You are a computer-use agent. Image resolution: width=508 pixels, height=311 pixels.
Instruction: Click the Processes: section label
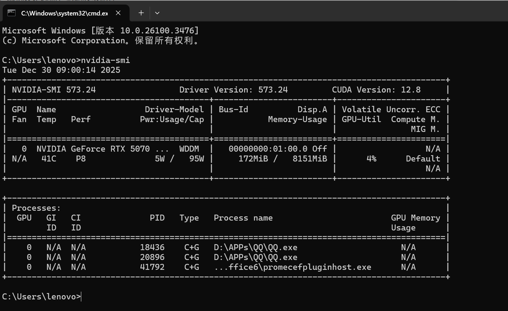(x=37, y=208)
